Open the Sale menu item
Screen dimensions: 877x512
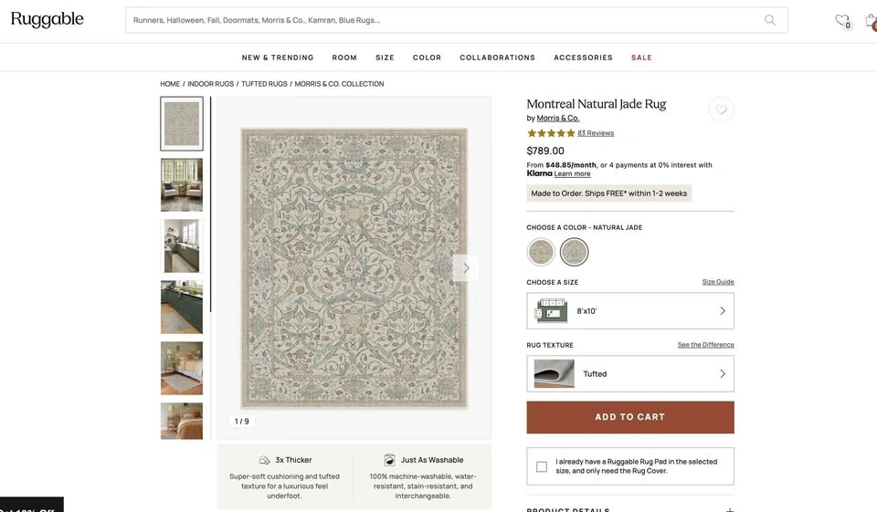click(641, 57)
